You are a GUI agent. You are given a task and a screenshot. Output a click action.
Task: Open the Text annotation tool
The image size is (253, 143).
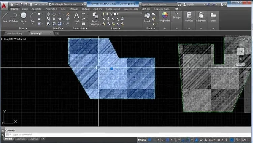click(x=77, y=18)
